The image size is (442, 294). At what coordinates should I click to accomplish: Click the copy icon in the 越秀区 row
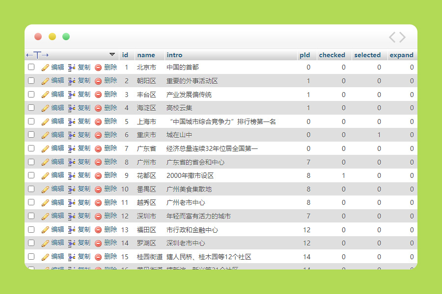[x=72, y=202]
